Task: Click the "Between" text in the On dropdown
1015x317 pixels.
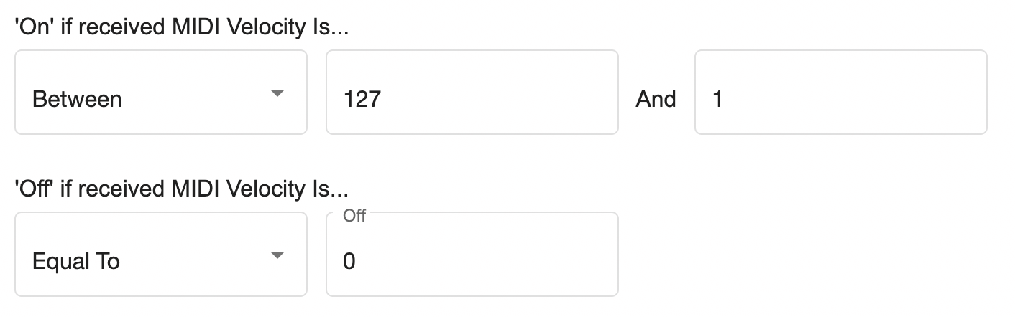Action: pos(77,99)
